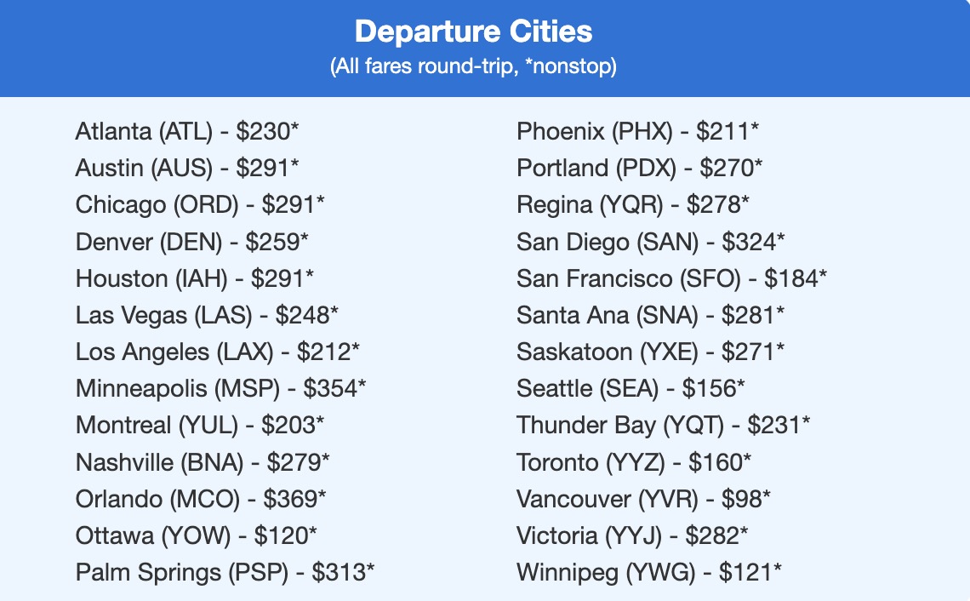Click the Houston (IAH) fare entry
Image resolution: width=970 pixels, height=601 pixels.
pos(195,278)
